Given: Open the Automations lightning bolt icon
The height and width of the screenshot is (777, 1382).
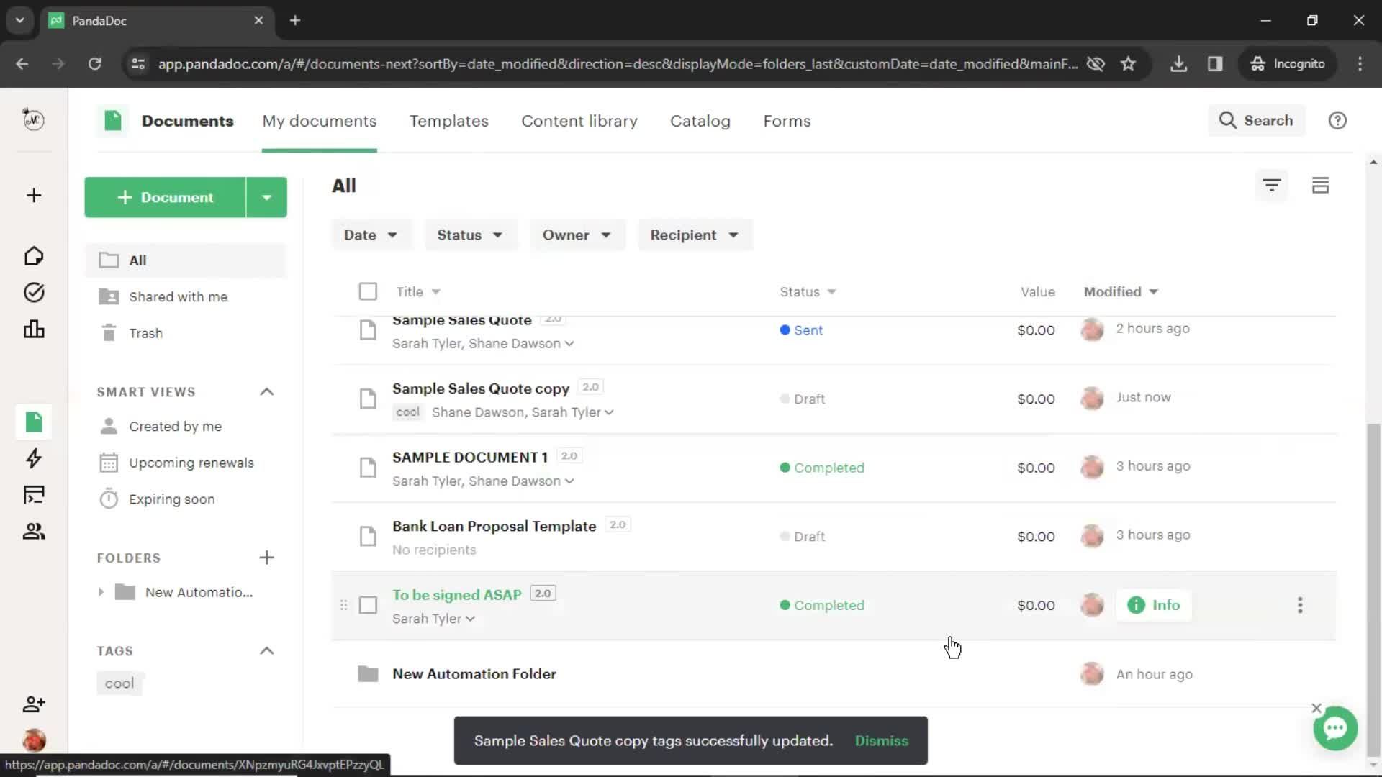Looking at the screenshot, I should click(x=34, y=458).
